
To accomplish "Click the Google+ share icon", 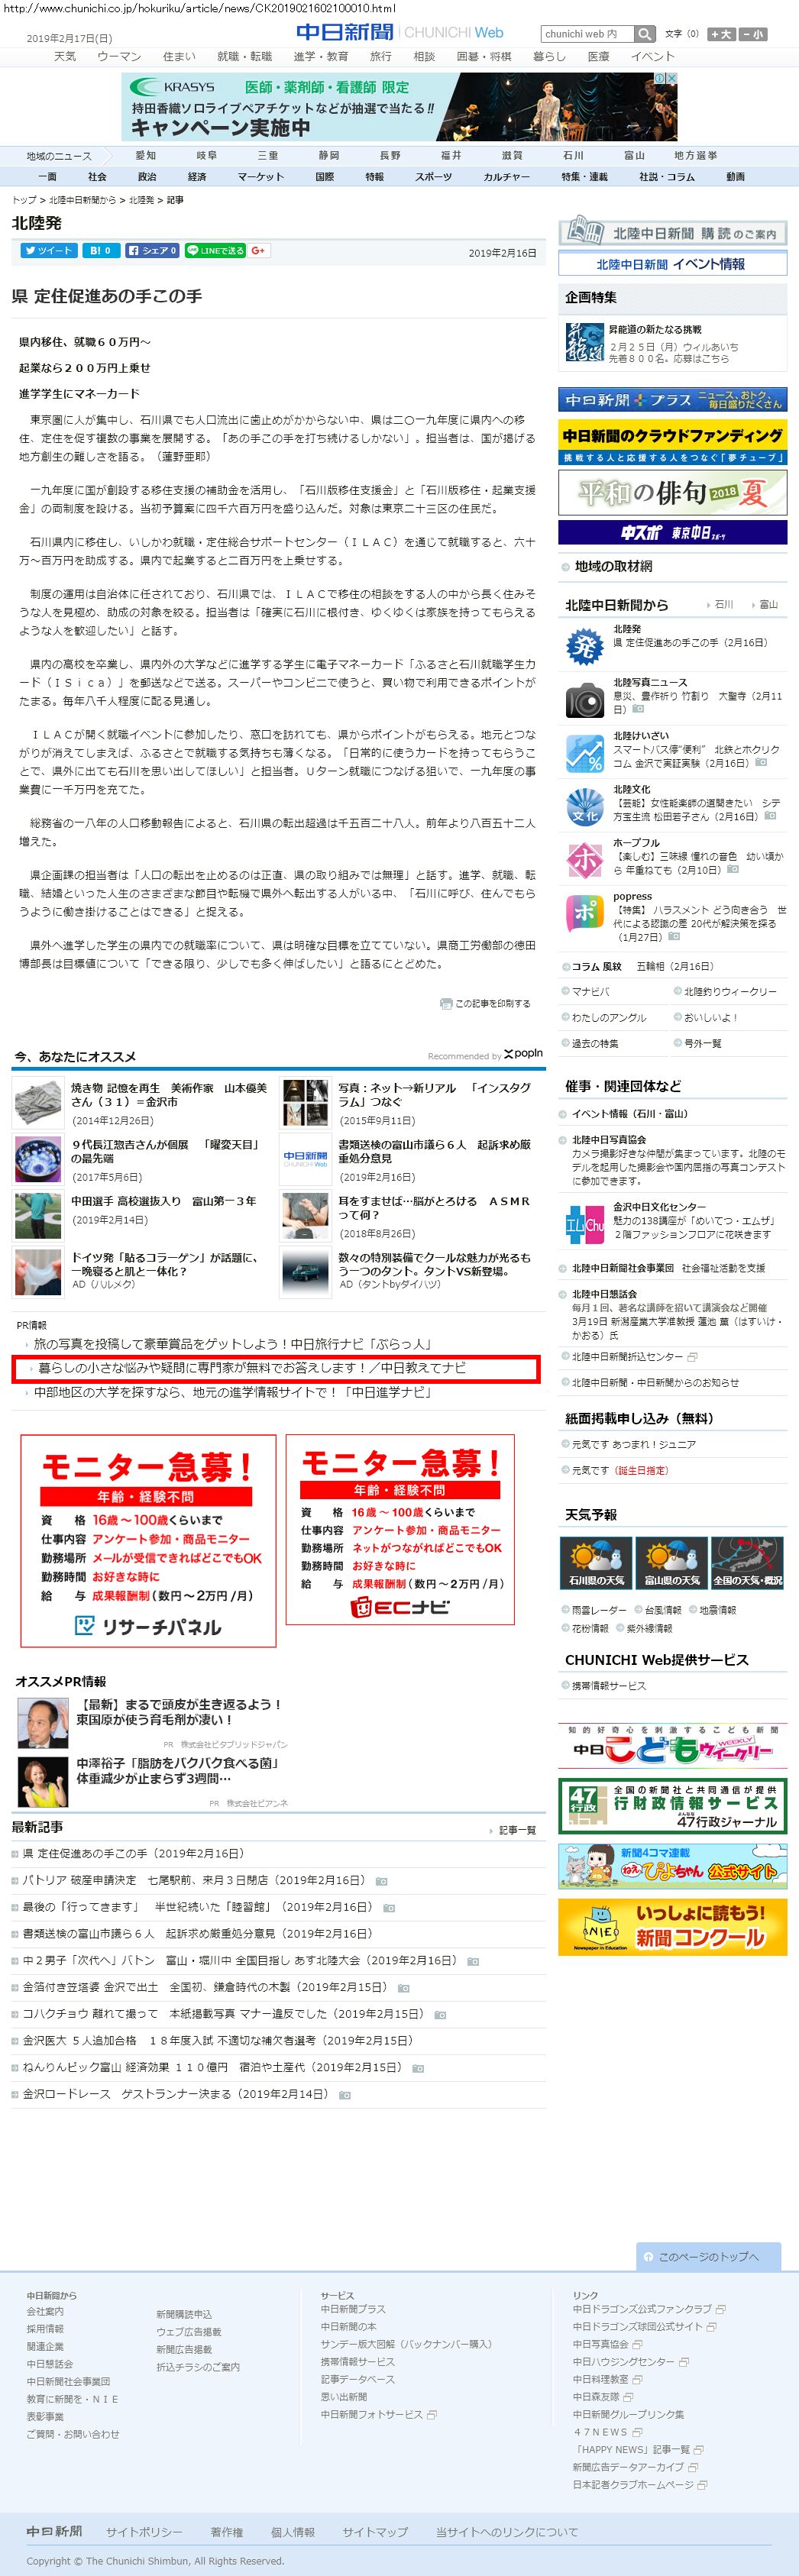I will (258, 250).
